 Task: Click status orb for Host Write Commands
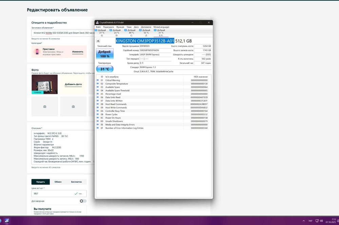pos(98,107)
